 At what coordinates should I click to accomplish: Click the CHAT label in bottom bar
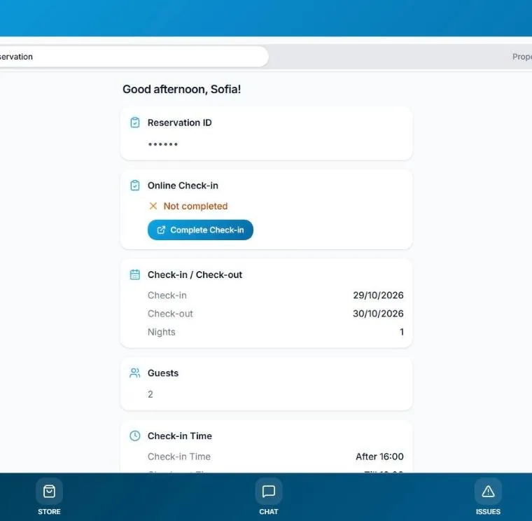coord(268,511)
